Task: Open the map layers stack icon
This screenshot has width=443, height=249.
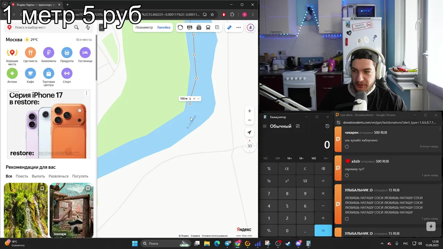Action: (x=217, y=27)
